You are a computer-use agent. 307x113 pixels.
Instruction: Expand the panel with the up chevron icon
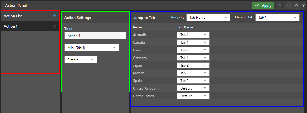click(296, 6)
